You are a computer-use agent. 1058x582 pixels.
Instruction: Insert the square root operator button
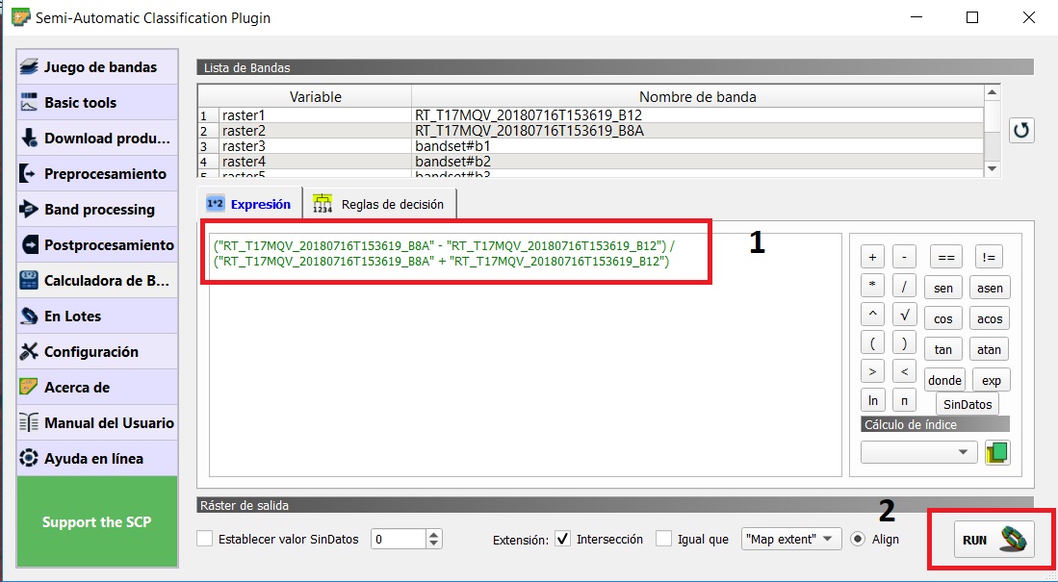tap(904, 314)
